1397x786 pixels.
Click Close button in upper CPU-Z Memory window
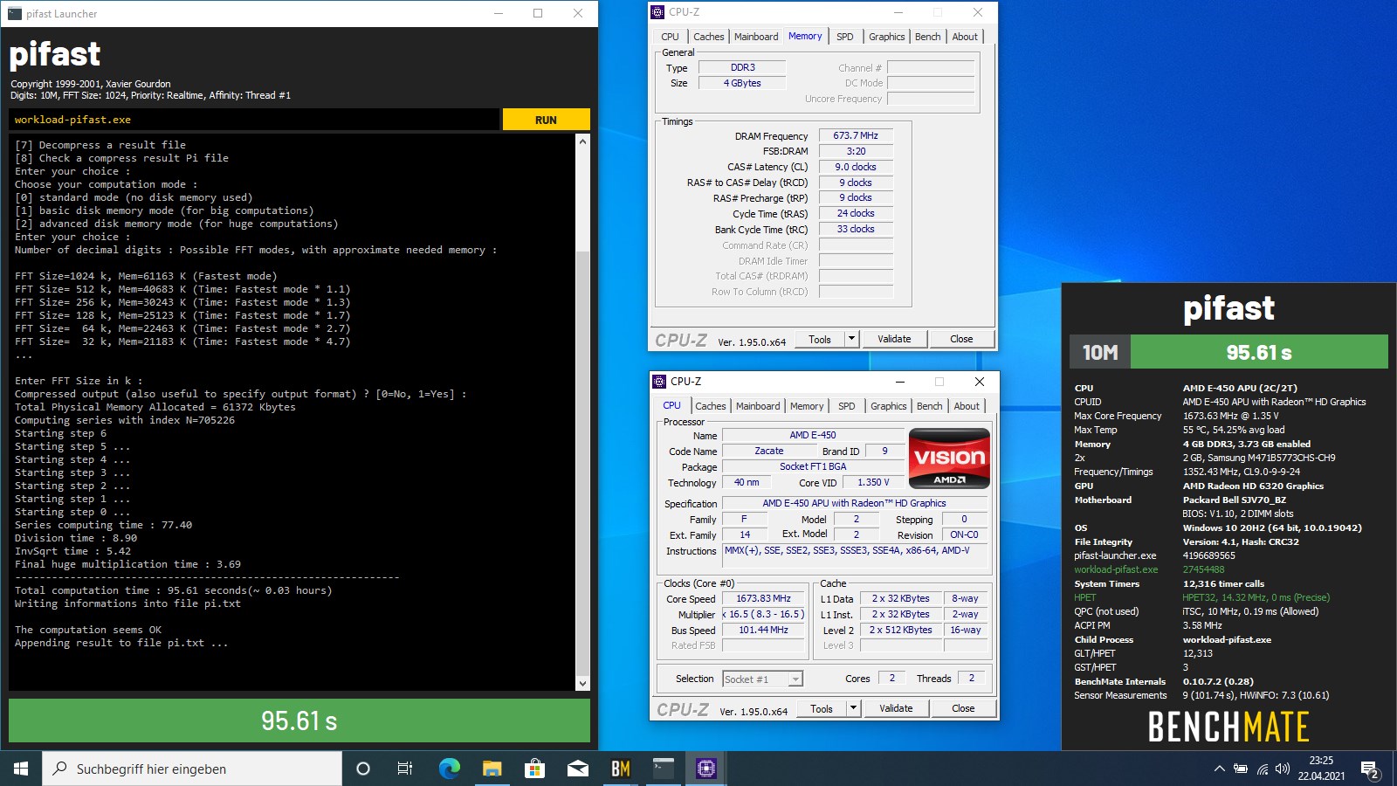click(961, 339)
